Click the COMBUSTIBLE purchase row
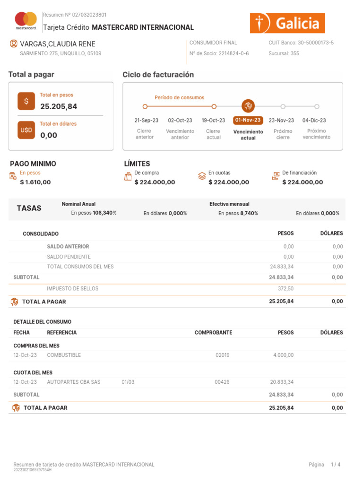Screen dimensions: 363x484 177,355
